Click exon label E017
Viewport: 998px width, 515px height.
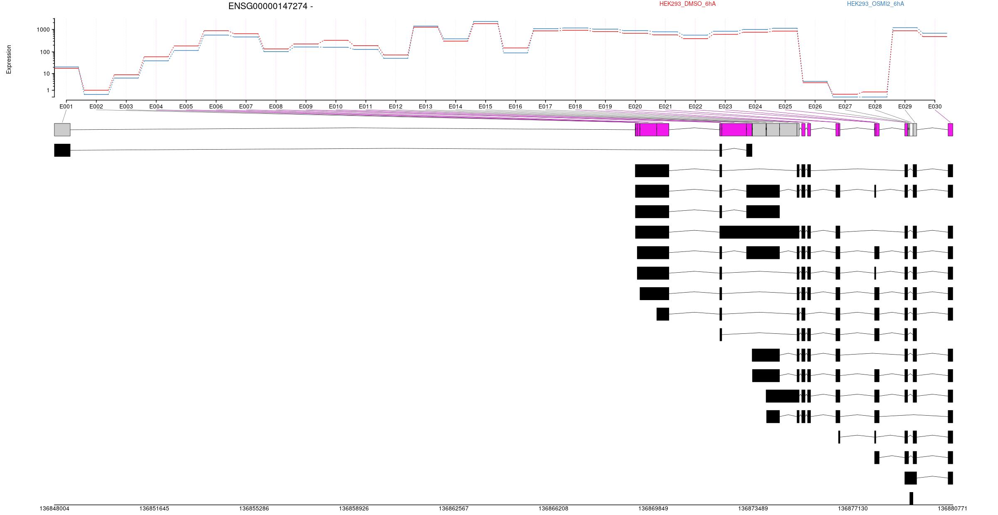(545, 106)
